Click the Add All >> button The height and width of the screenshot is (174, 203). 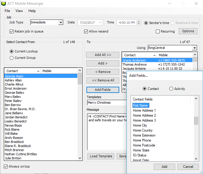pyautogui.click(x=103, y=55)
